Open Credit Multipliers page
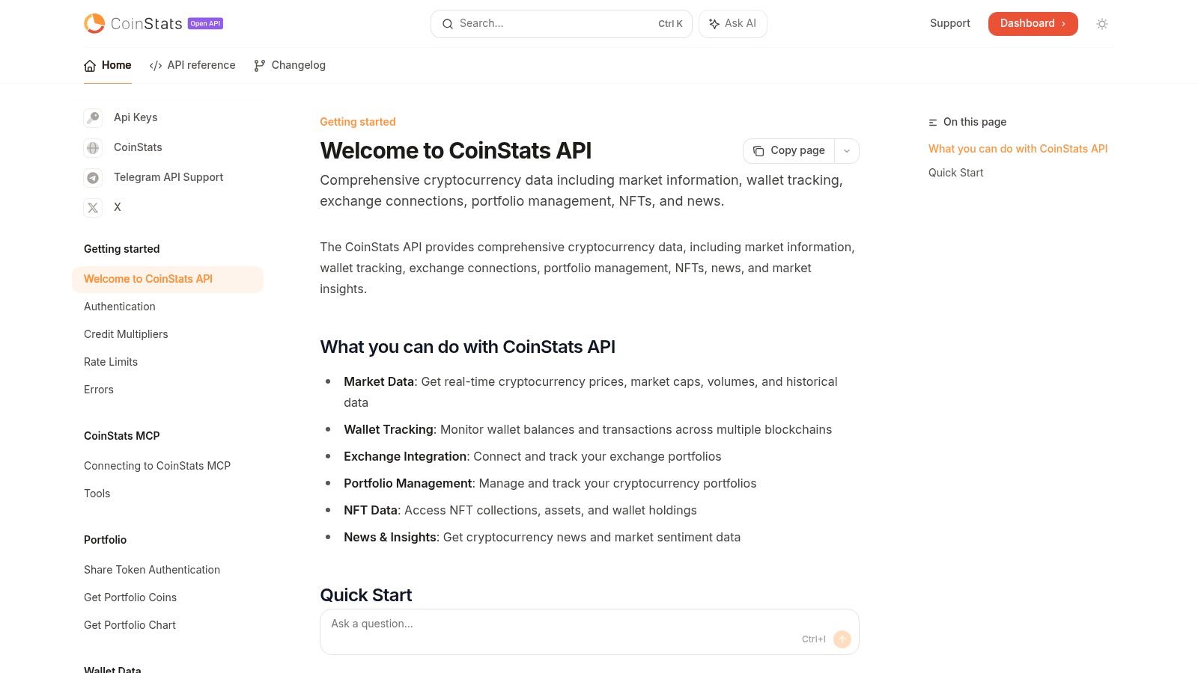 (126, 334)
